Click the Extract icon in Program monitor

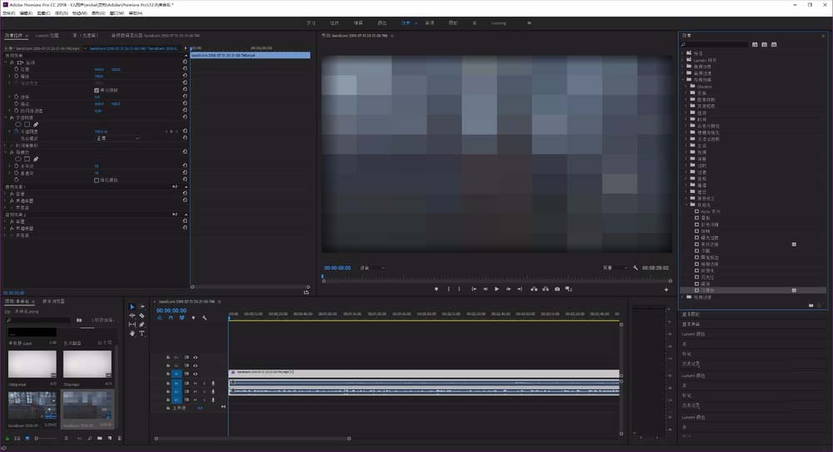coord(546,289)
